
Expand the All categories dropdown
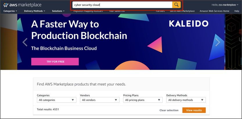[56, 100]
